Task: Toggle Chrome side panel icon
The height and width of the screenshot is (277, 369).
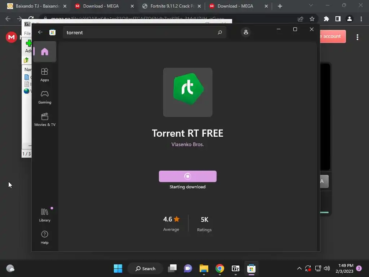Action: [338, 19]
